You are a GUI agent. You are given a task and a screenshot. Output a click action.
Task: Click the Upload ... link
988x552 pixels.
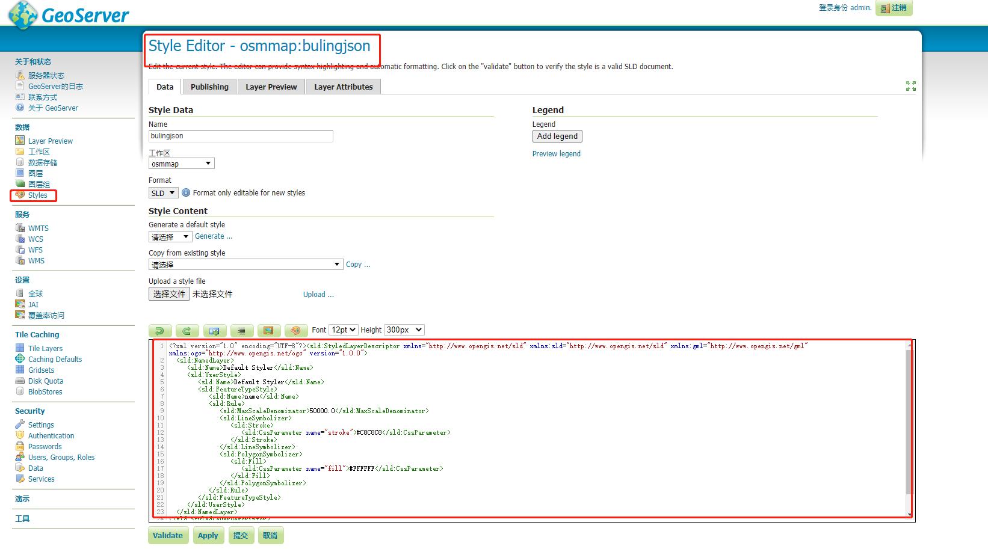point(318,295)
